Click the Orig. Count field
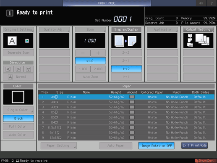The image size is (217, 163). [162, 18]
